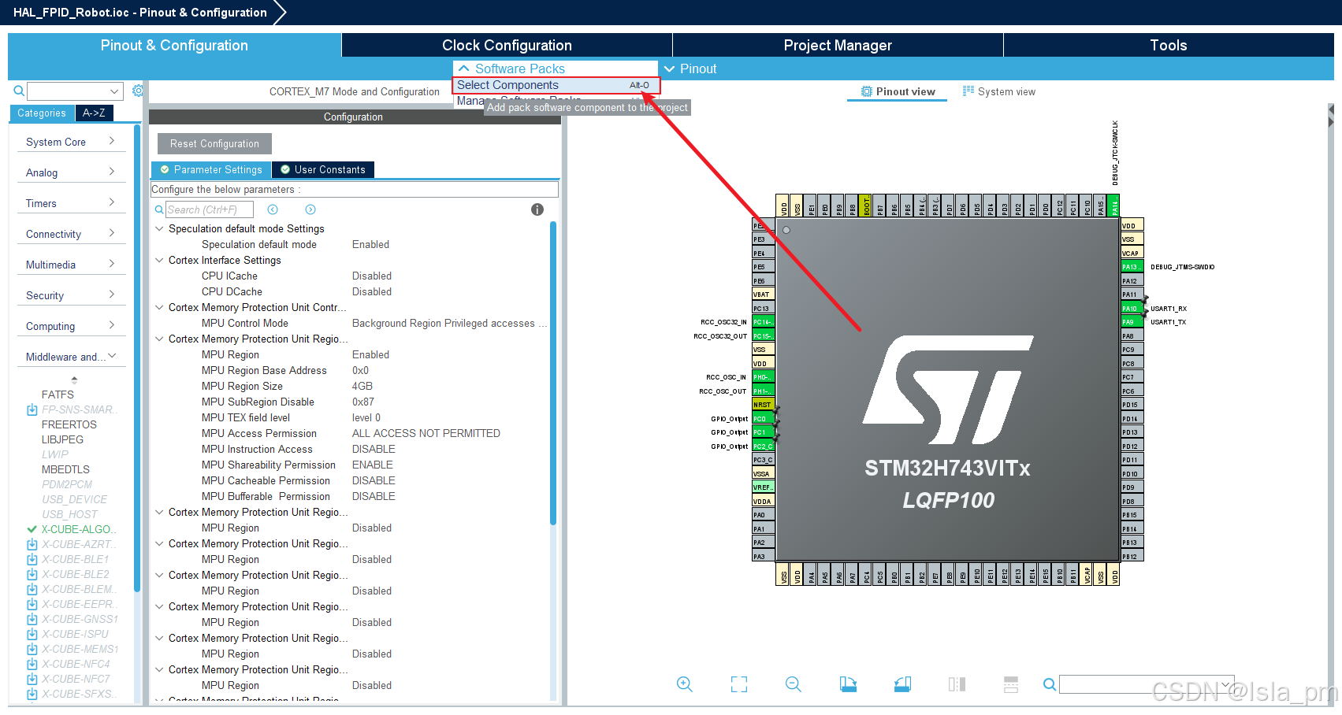Image resolution: width=1342 pixels, height=715 pixels.
Task: Choose Select Components from Software Packs menu
Action: point(556,85)
